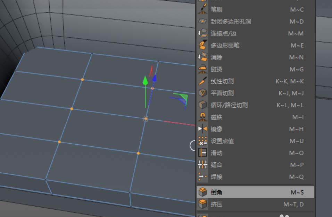This screenshot has width=332, height=217.
Task: Select the 磁铁 magnet tool icon
Action: (202, 117)
